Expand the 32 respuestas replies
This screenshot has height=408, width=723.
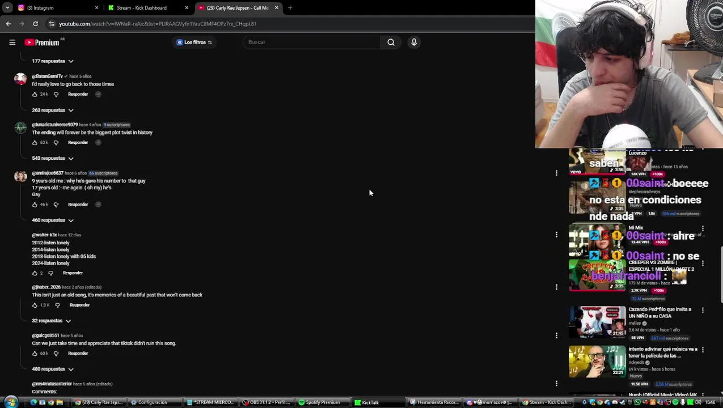[51, 321]
